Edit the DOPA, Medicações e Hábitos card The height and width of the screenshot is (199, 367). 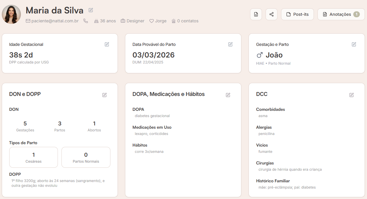[228, 95]
